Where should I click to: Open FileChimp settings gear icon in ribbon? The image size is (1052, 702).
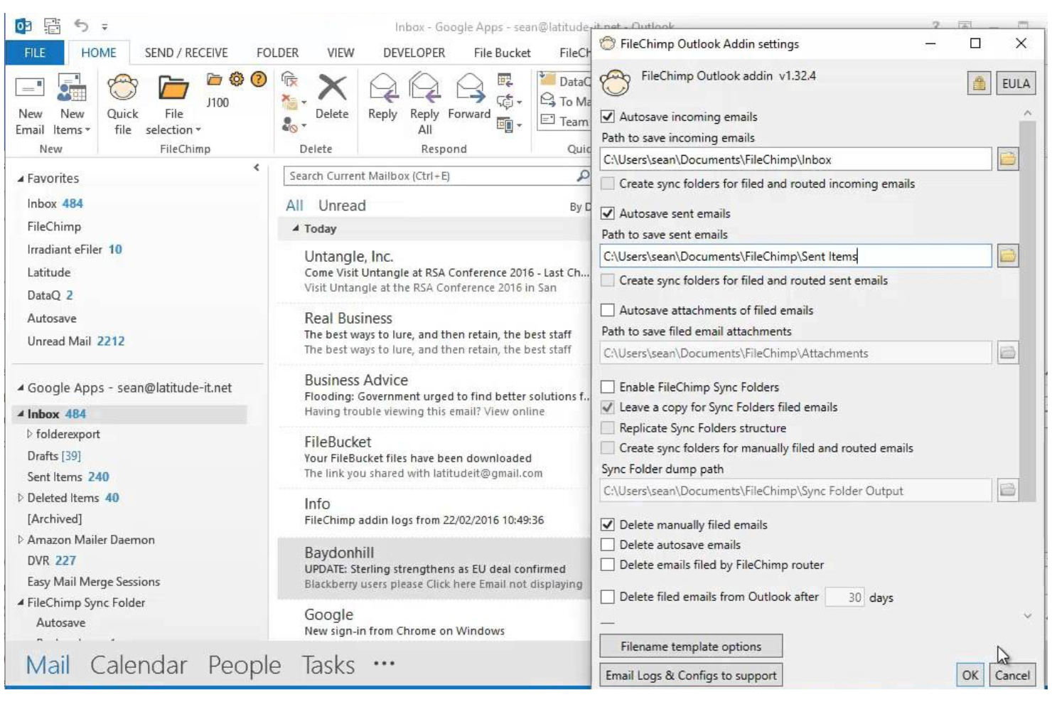(237, 80)
